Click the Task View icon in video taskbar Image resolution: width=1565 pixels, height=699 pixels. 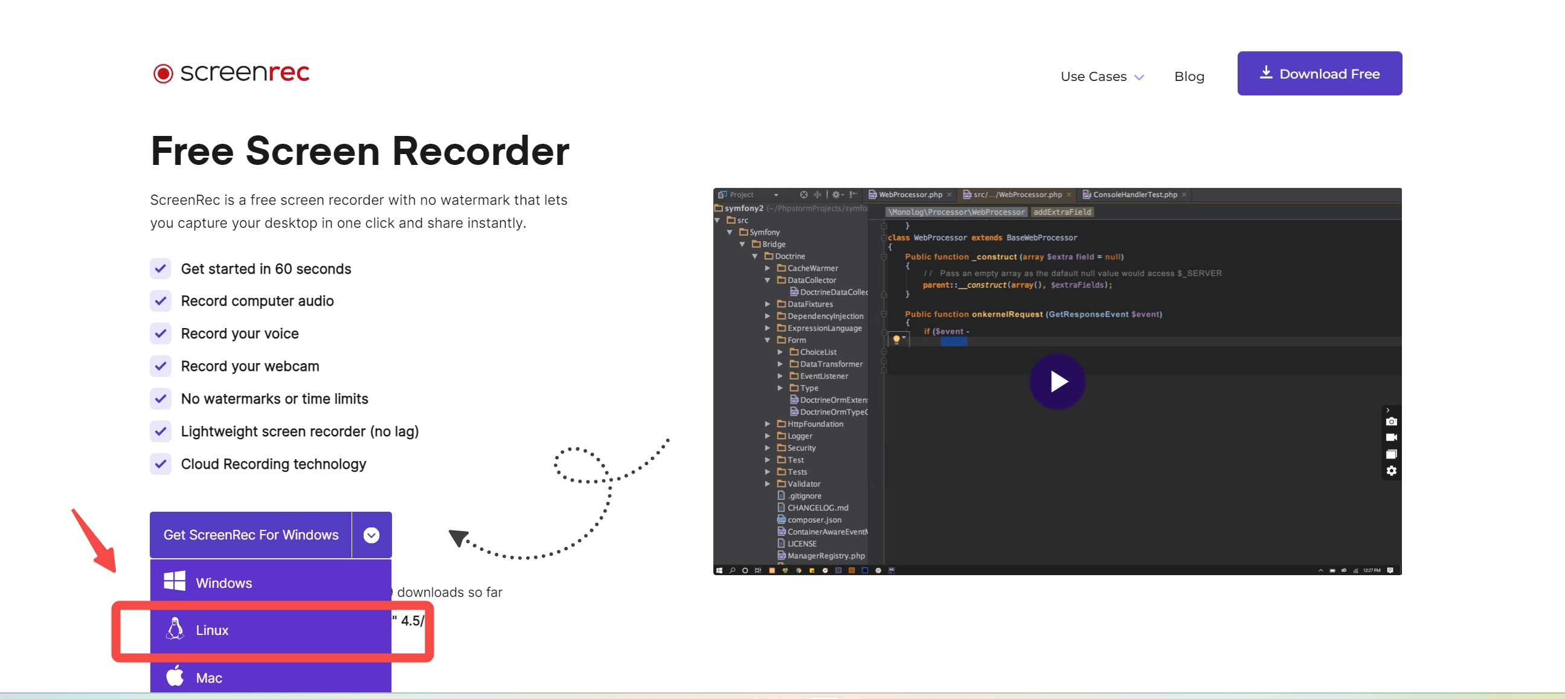757,571
